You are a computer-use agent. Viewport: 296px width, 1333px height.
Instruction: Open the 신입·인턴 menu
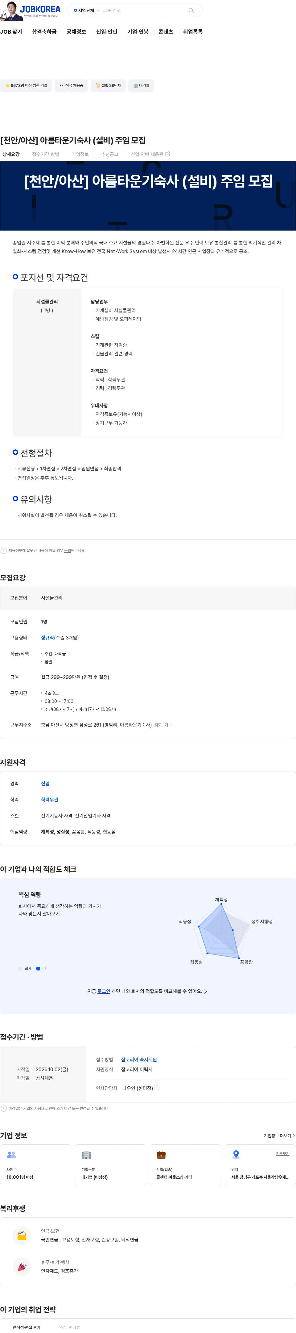pos(106,32)
